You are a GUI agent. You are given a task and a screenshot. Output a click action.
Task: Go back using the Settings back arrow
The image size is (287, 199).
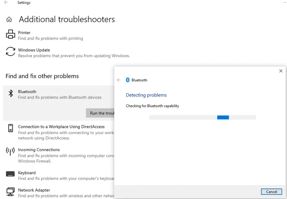(x=6, y=2)
